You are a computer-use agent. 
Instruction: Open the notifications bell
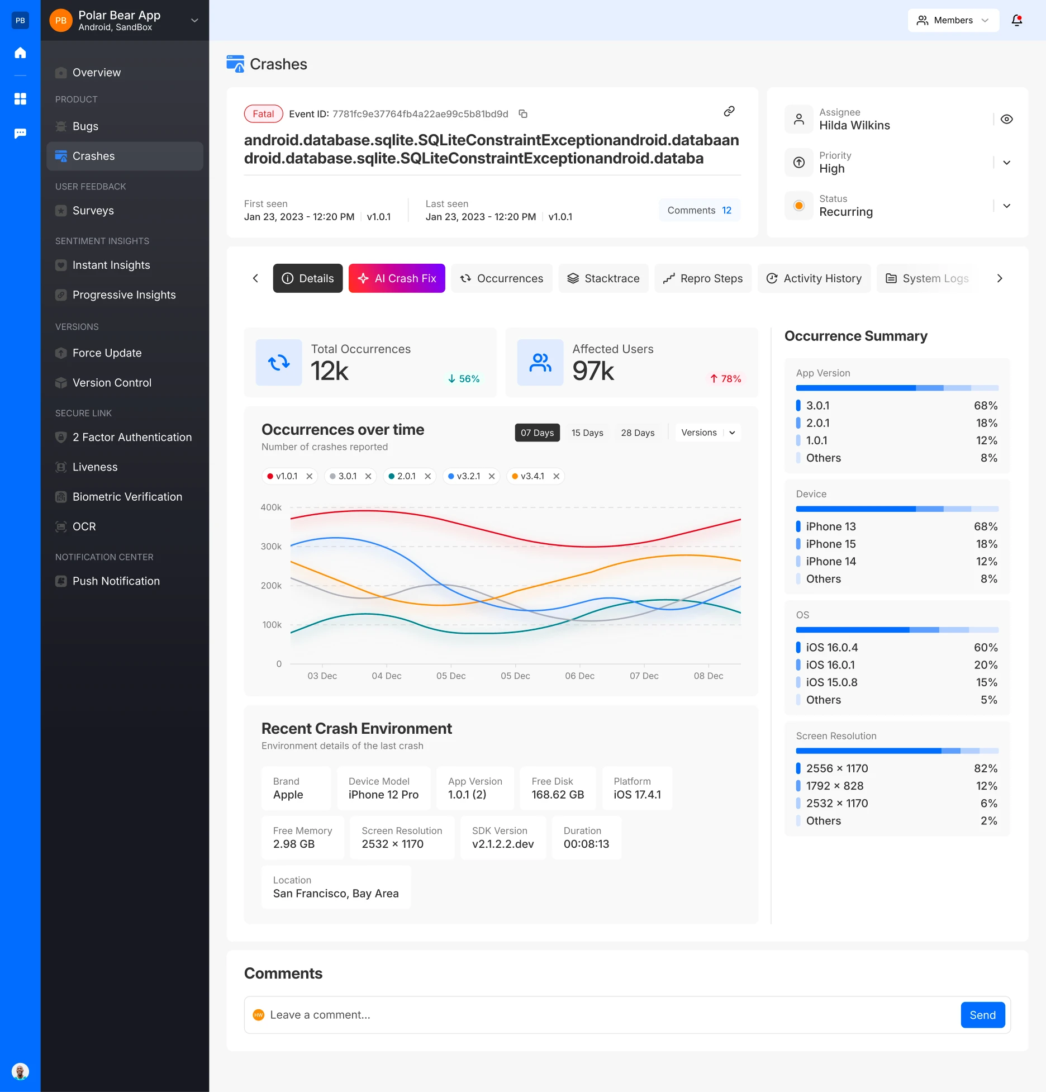click(1016, 21)
